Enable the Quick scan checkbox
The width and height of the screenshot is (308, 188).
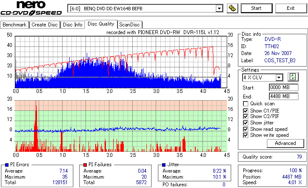pos(245,104)
